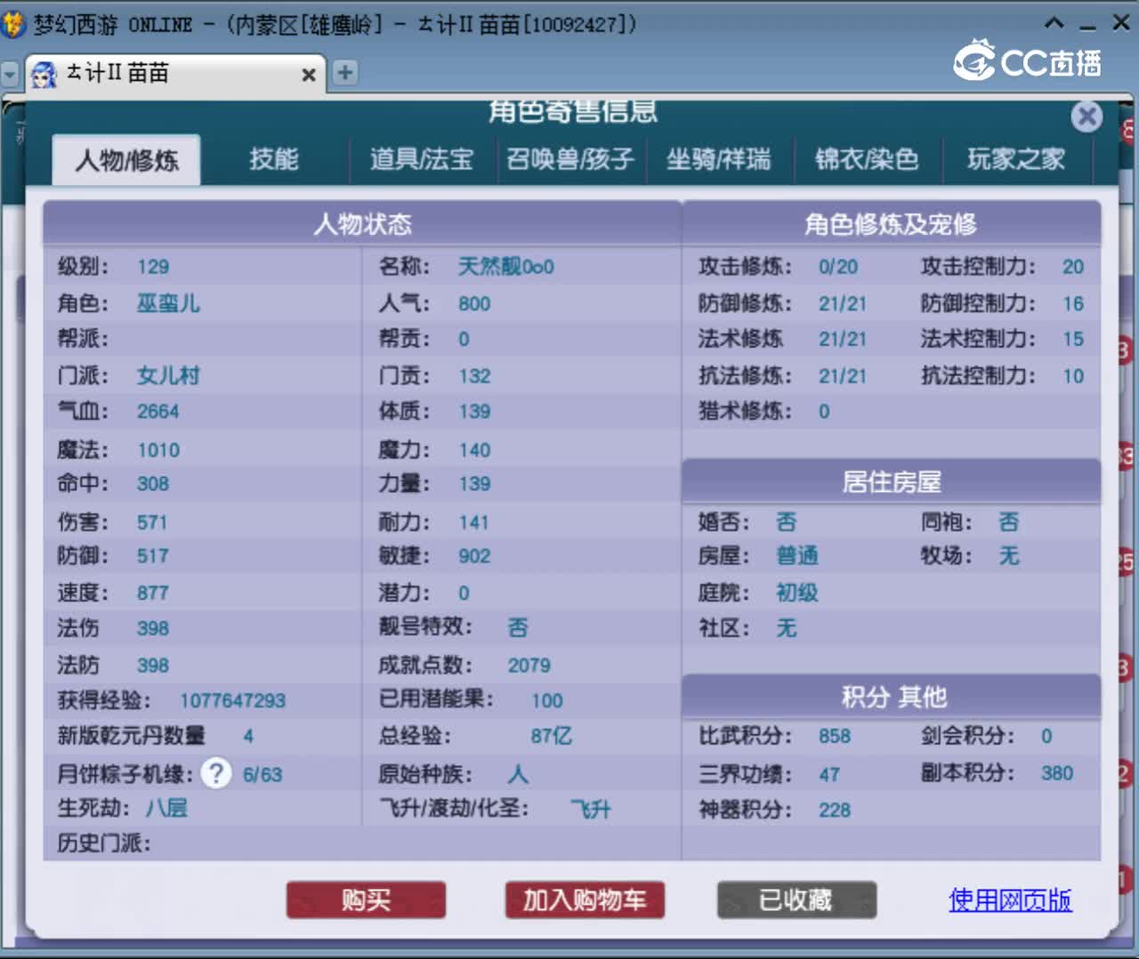1139x959 pixels.
Task: Click the 梦幻西游 app icon in the title bar
Action: [x=13, y=23]
